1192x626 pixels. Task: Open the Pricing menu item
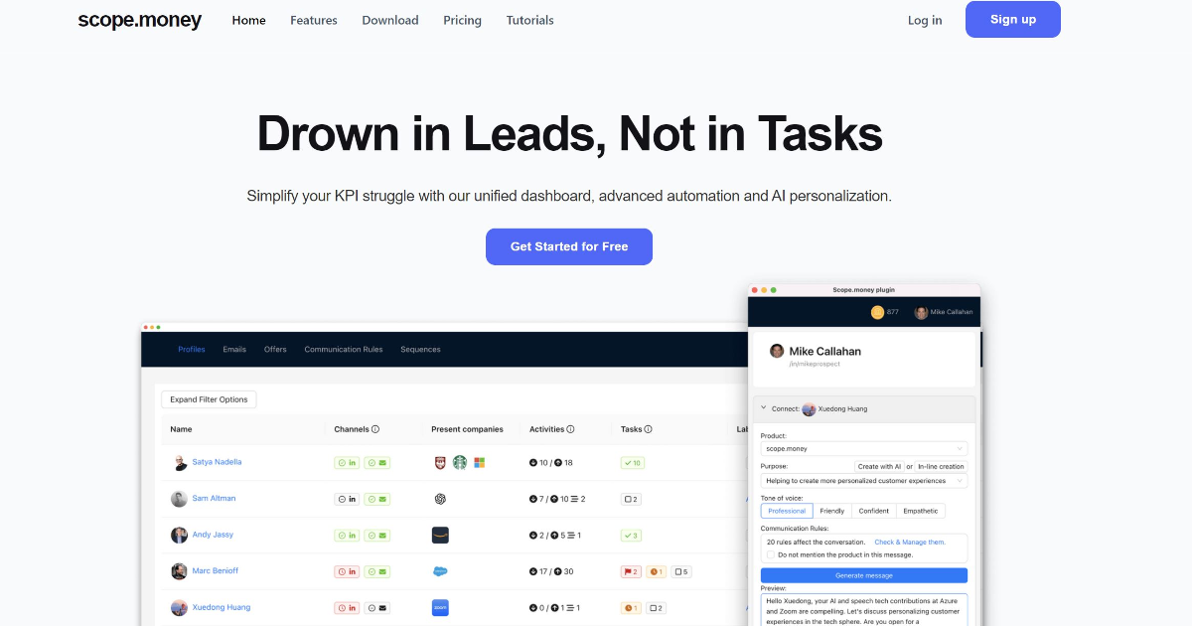462,20
